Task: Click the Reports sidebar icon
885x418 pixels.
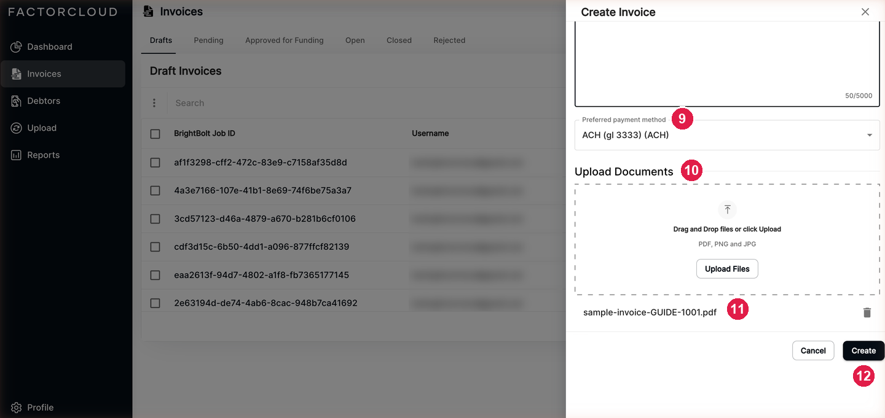Action: click(x=17, y=155)
